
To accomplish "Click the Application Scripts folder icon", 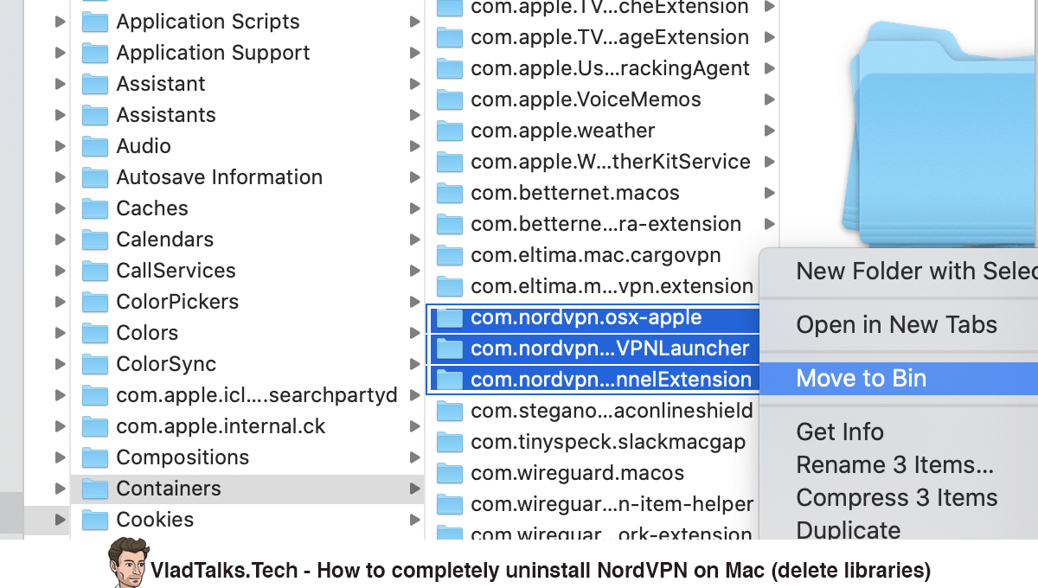I will coord(94,22).
